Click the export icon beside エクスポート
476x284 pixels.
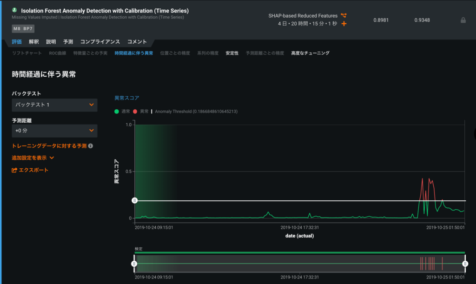(x=14, y=170)
